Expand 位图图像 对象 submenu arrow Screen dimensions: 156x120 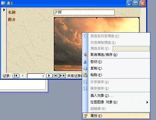147,102
